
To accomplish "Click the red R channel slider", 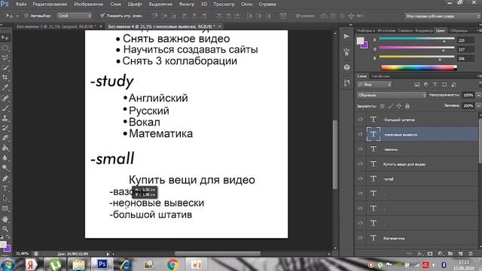I will pos(416,39).
